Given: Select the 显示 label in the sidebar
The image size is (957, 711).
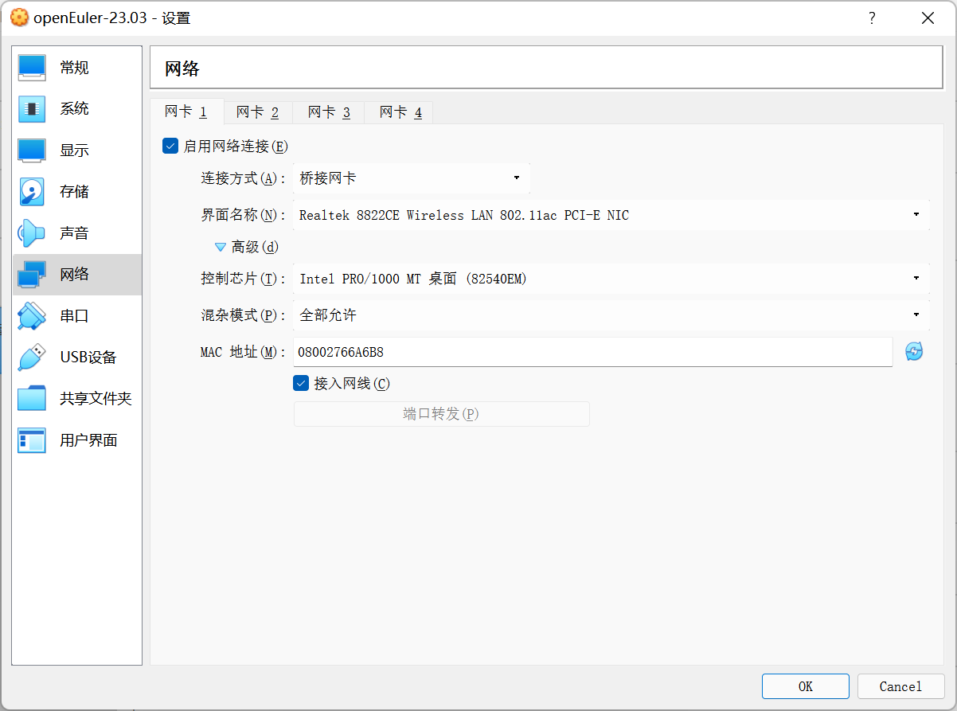Looking at the screenshot, I should click(x=75, y=150).
